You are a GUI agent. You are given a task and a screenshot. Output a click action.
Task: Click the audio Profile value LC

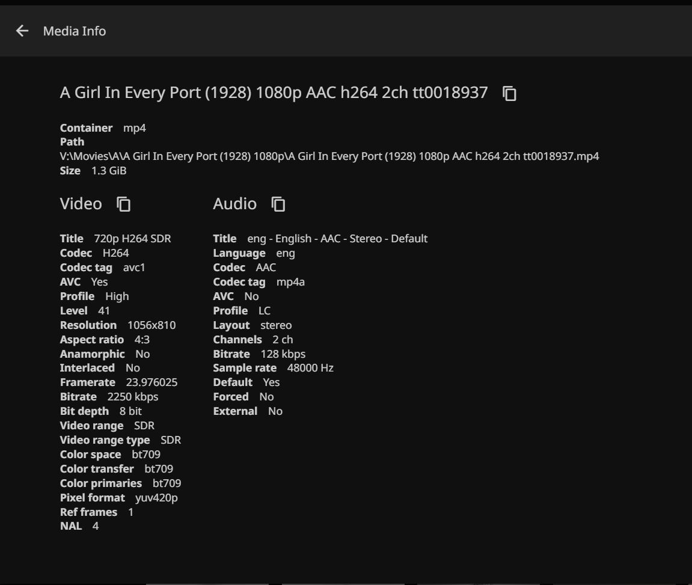(265, 311)
